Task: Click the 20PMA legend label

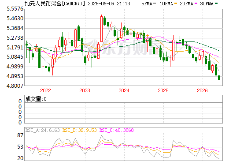Action: [186, 4]
